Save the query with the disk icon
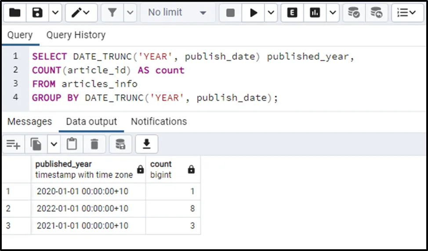 coord(38,13)
